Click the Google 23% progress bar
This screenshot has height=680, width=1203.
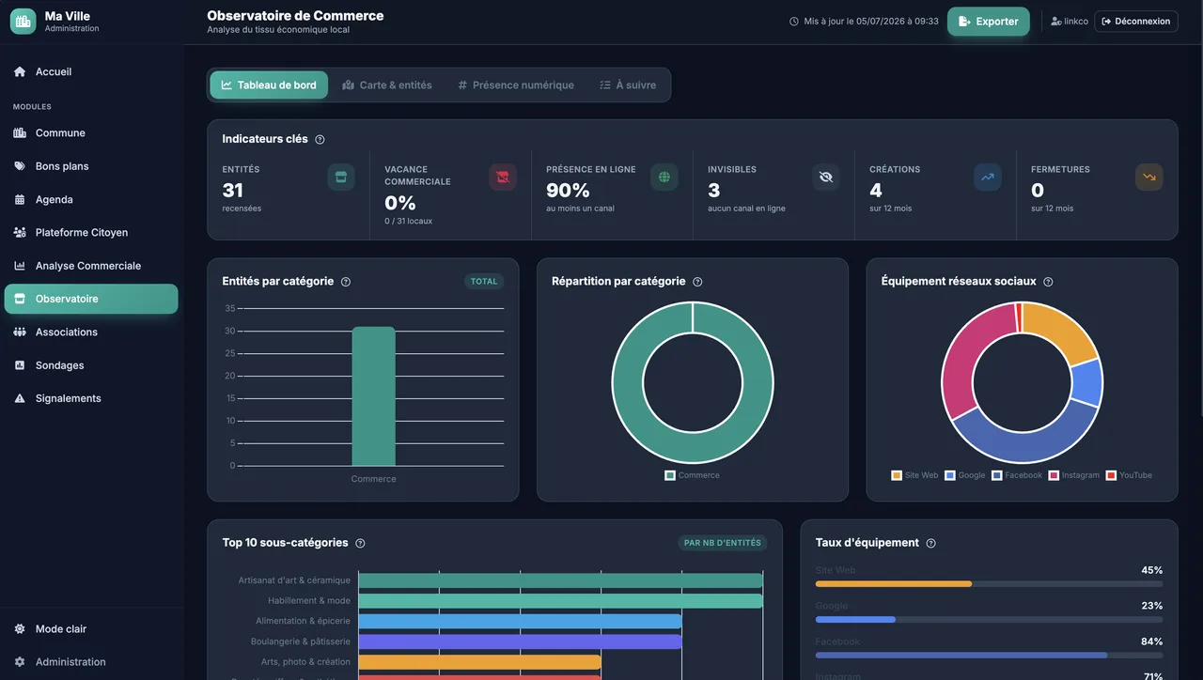[x=989, y=619]
